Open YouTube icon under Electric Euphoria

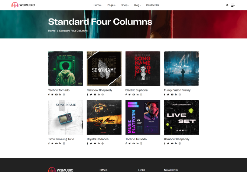point(134,94)
